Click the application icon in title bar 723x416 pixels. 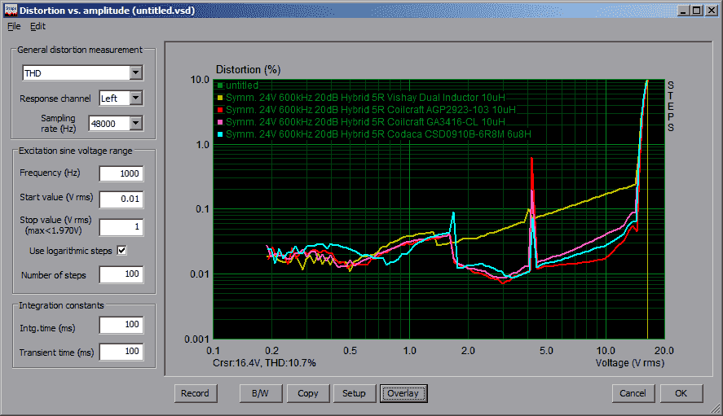pyautogui.click(x=10, y=11)
